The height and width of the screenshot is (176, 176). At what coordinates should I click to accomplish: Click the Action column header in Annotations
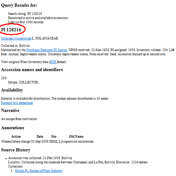16,137
